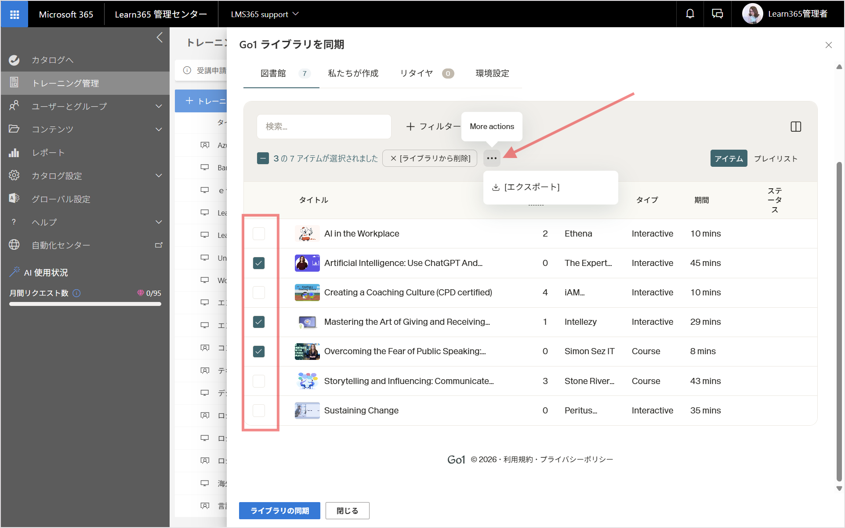Click the blue library sync button

[x=279, y=511]
